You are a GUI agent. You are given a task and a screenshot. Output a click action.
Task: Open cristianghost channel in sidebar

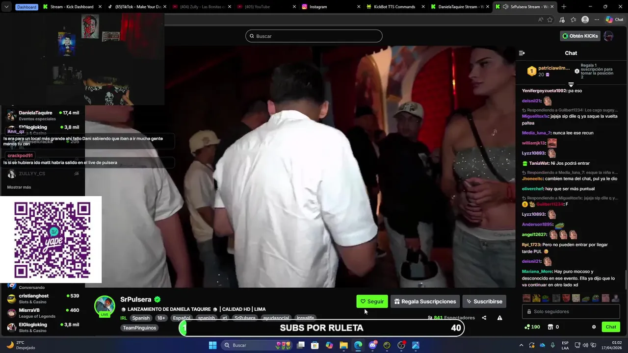click(x=43, y=299)
